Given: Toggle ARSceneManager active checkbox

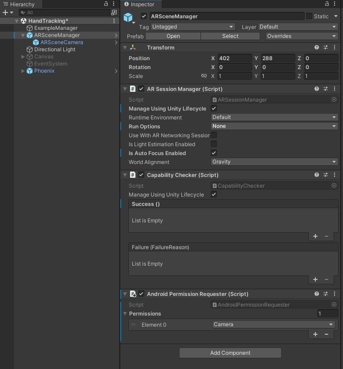Looking at the screenshot, I should click(144, 16).
